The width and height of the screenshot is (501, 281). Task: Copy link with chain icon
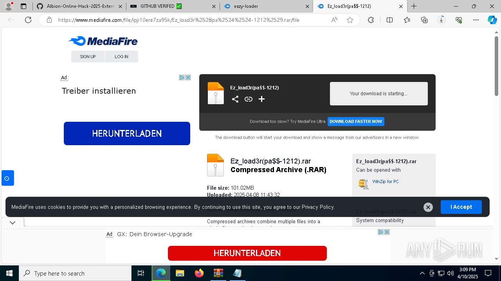tap(249, 99)
